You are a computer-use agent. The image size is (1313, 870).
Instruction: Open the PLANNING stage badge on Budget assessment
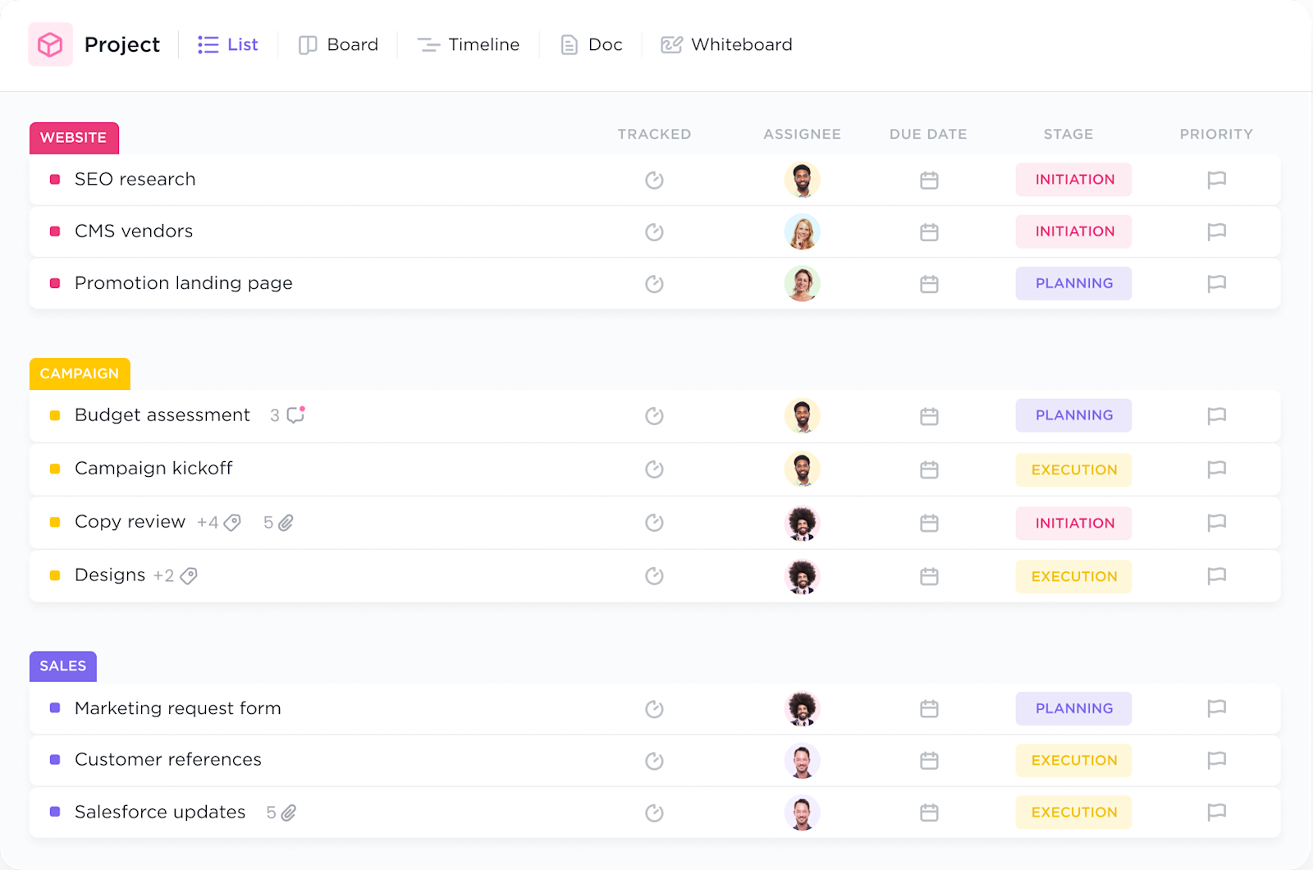pos(1073,415)
